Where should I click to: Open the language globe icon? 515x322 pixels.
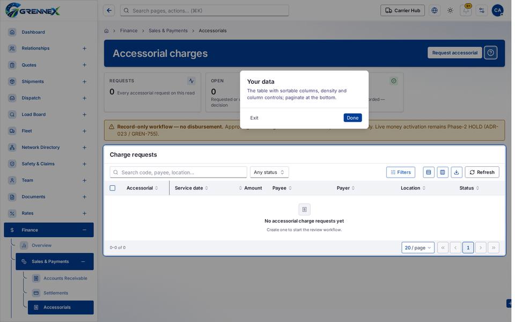point(434,11)
